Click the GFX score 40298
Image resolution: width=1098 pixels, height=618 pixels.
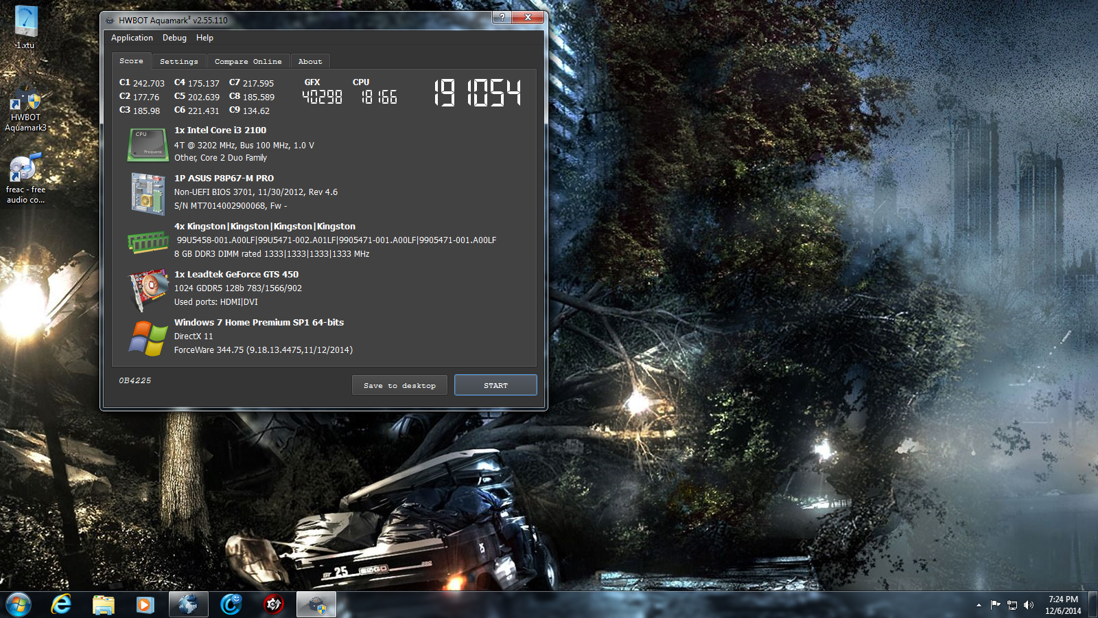pyautogui.click(x=323, y=98)
